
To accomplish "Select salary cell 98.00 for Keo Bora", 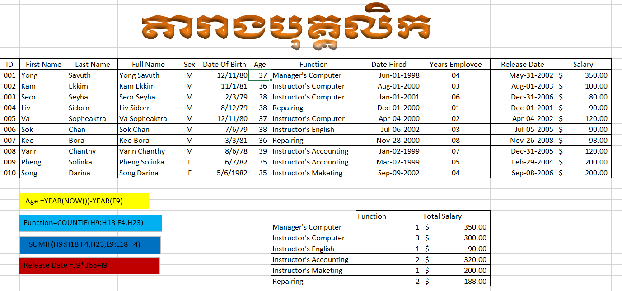I will pos(583,140).
